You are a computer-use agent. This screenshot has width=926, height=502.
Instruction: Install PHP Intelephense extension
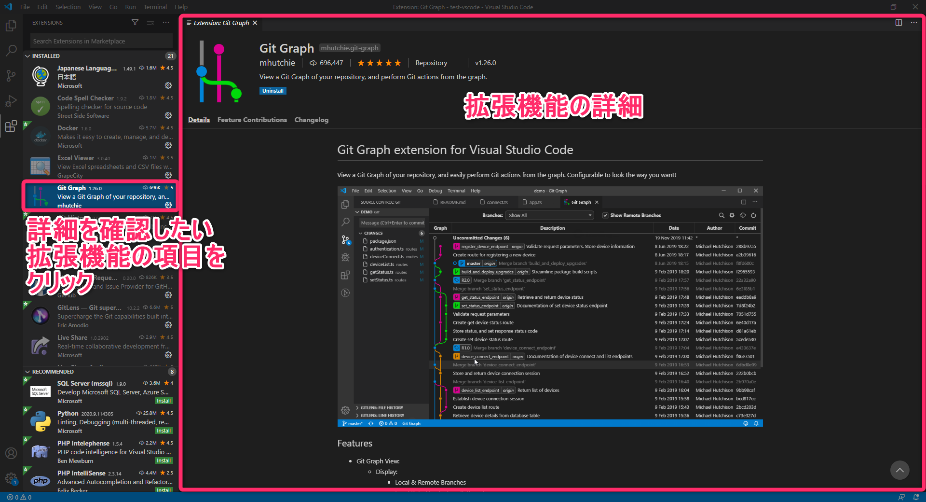point(164,460)
